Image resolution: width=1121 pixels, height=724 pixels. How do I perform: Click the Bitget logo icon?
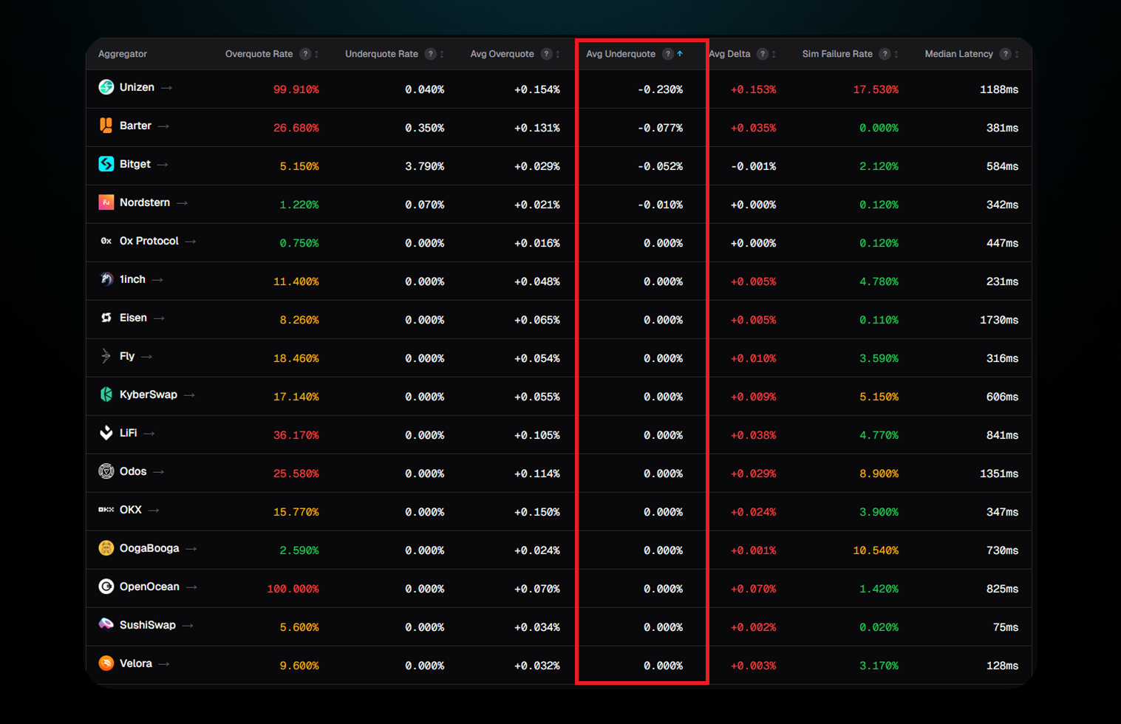[x=106, y=164]
